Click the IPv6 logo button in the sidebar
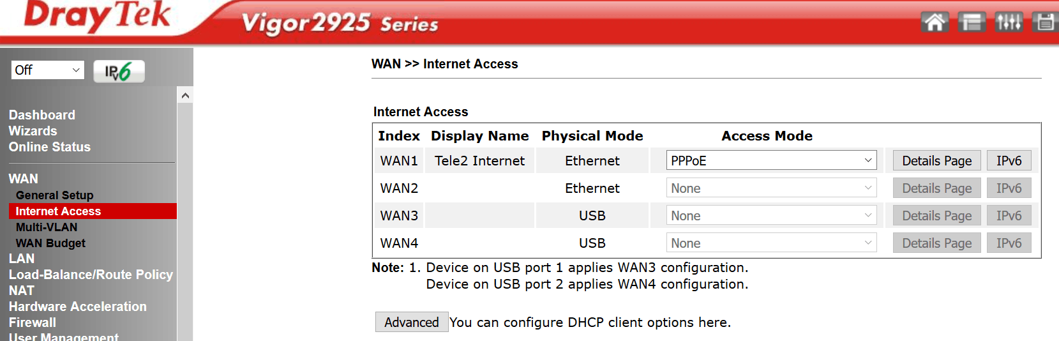1059x341 pixels. 119,71
